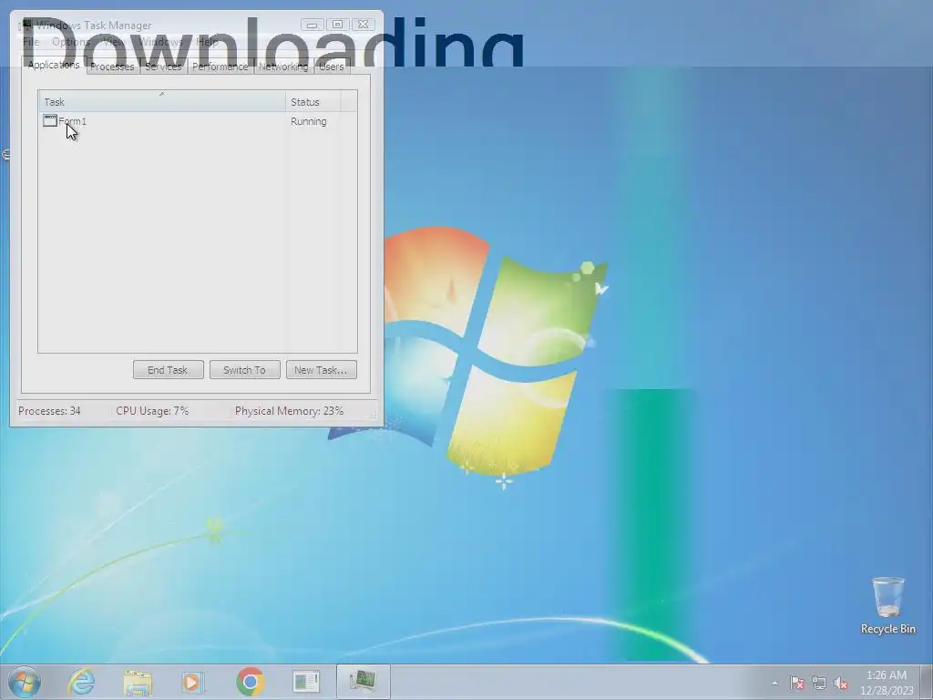Click the 12/28/2023 date in tray

[x=886, y=691]
